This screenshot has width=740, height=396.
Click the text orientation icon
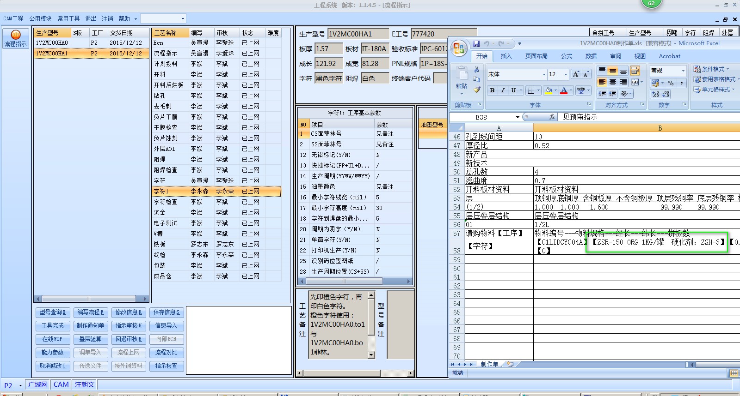624,93
